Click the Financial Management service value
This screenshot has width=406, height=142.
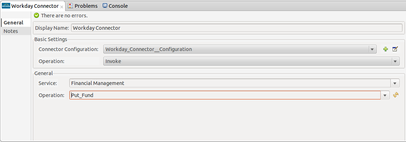click(x=98, y=83)
